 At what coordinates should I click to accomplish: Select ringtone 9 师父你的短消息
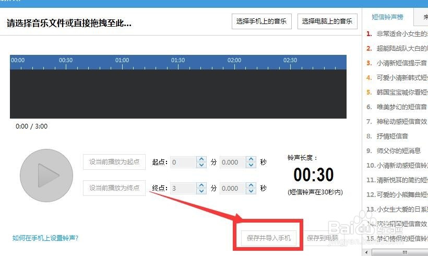coord(394,151)
